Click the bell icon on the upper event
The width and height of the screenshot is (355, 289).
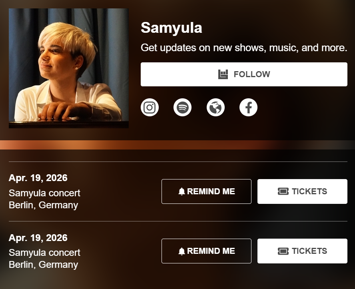[x=182, y=191]
